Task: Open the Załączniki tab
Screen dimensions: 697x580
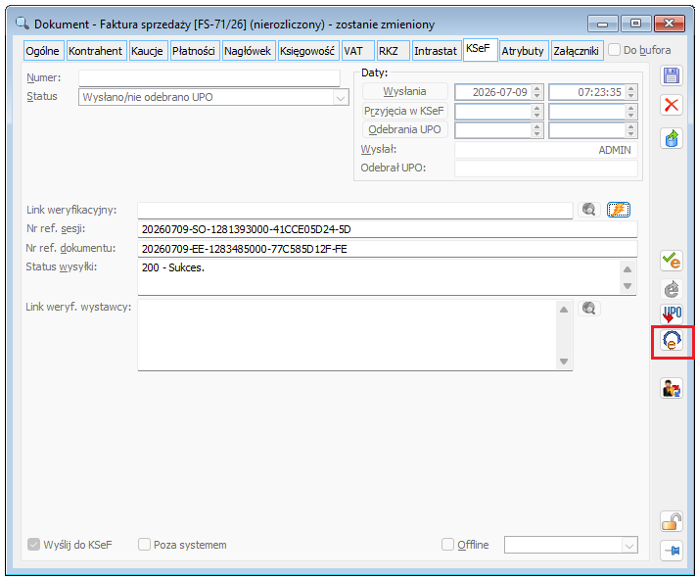Action: coord(576,51)
